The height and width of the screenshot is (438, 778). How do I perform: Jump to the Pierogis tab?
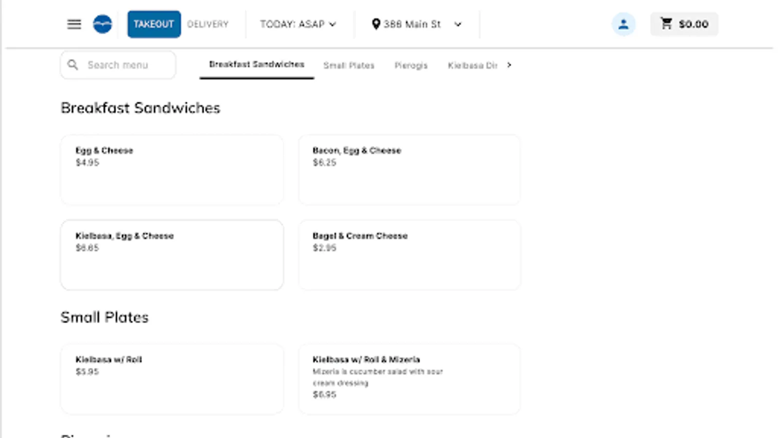411,65
